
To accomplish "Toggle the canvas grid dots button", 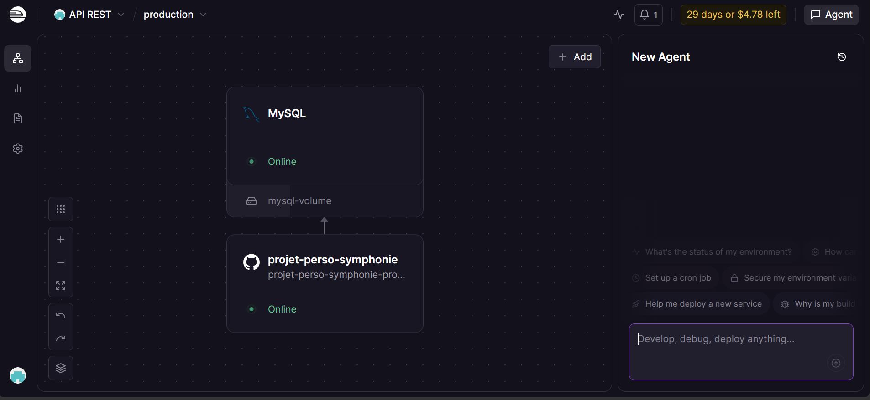I will tap(61, 209).
